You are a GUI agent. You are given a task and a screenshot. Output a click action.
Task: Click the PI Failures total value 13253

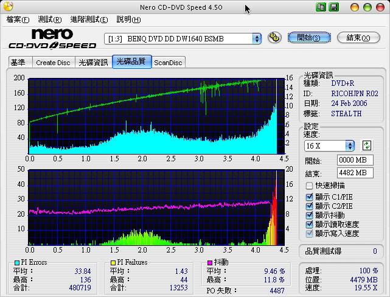click(x=179, y=288)
